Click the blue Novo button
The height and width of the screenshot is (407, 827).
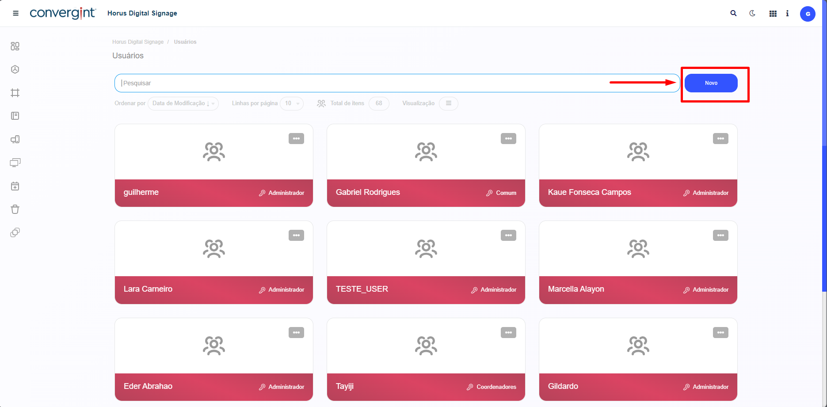click(x=711, y=83)
